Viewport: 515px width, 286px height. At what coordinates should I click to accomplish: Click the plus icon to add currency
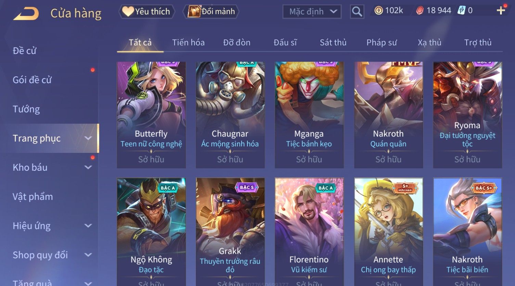(x=501, y=10)
